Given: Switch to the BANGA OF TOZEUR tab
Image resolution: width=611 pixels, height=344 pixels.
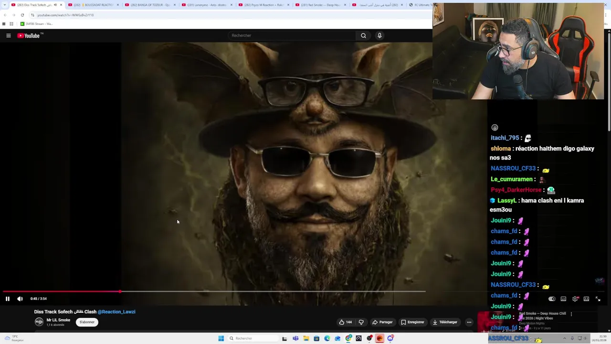Looking at the screenshot, I should 150,5.
